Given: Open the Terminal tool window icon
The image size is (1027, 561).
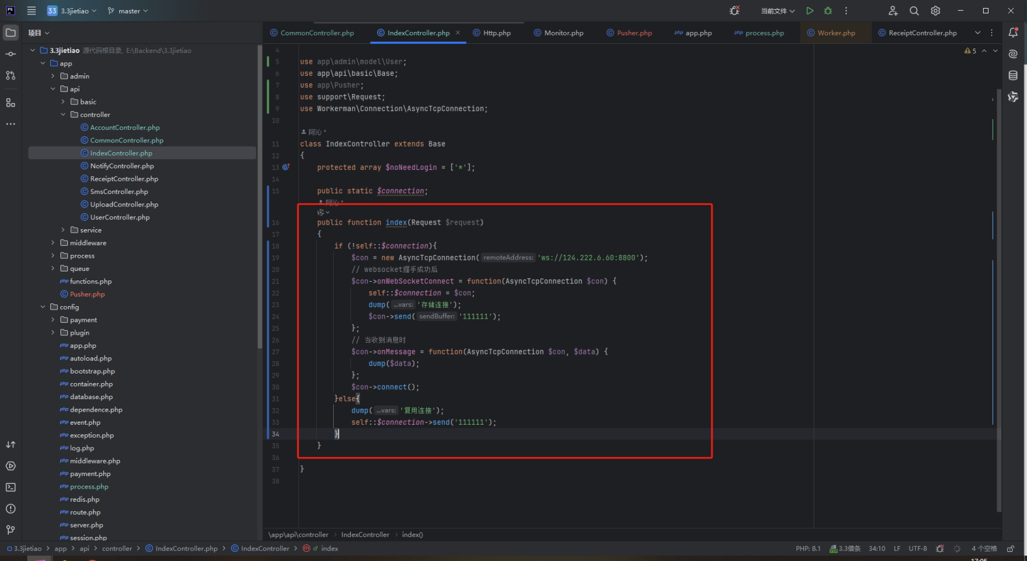Looking at the screenshot, I should (x=10, y=487).
